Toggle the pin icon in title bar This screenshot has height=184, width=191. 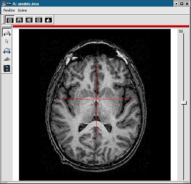(9, 4)
